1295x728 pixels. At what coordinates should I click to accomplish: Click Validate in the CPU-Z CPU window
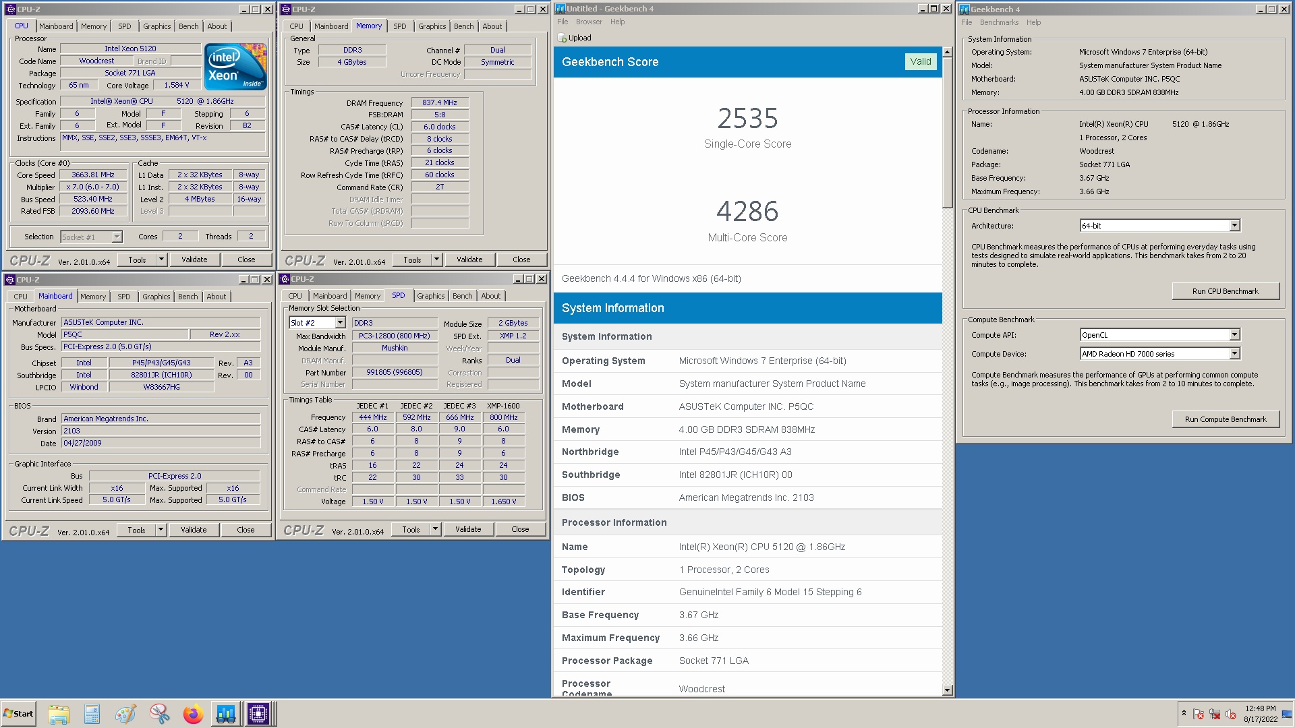[x=194, y=260]
